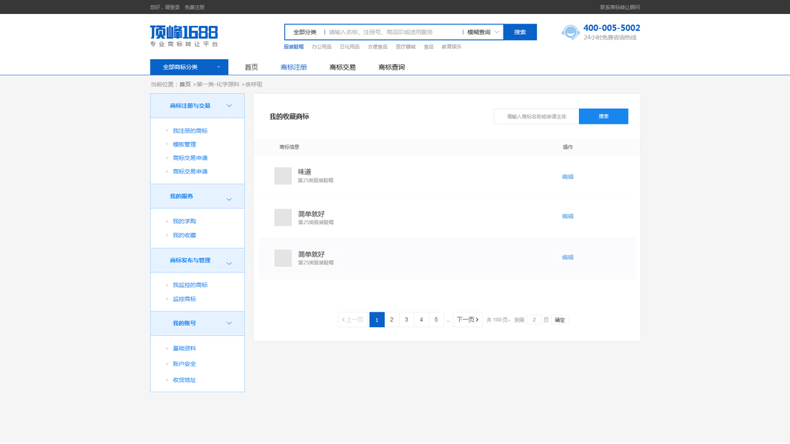Select page 1 in pagination
This screenshot has height=444, width=790.
377,320
